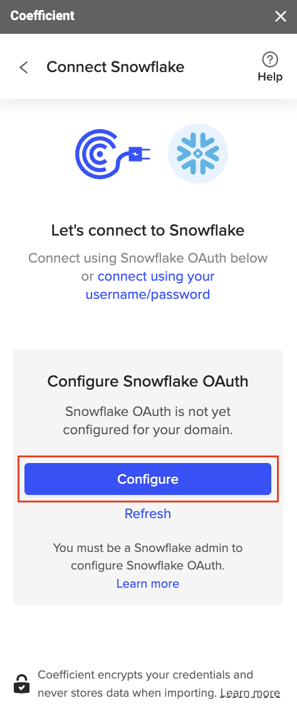Screen dimensions: 297x718
Task: Click the Help label under the question mark
Action: point(270,76)
